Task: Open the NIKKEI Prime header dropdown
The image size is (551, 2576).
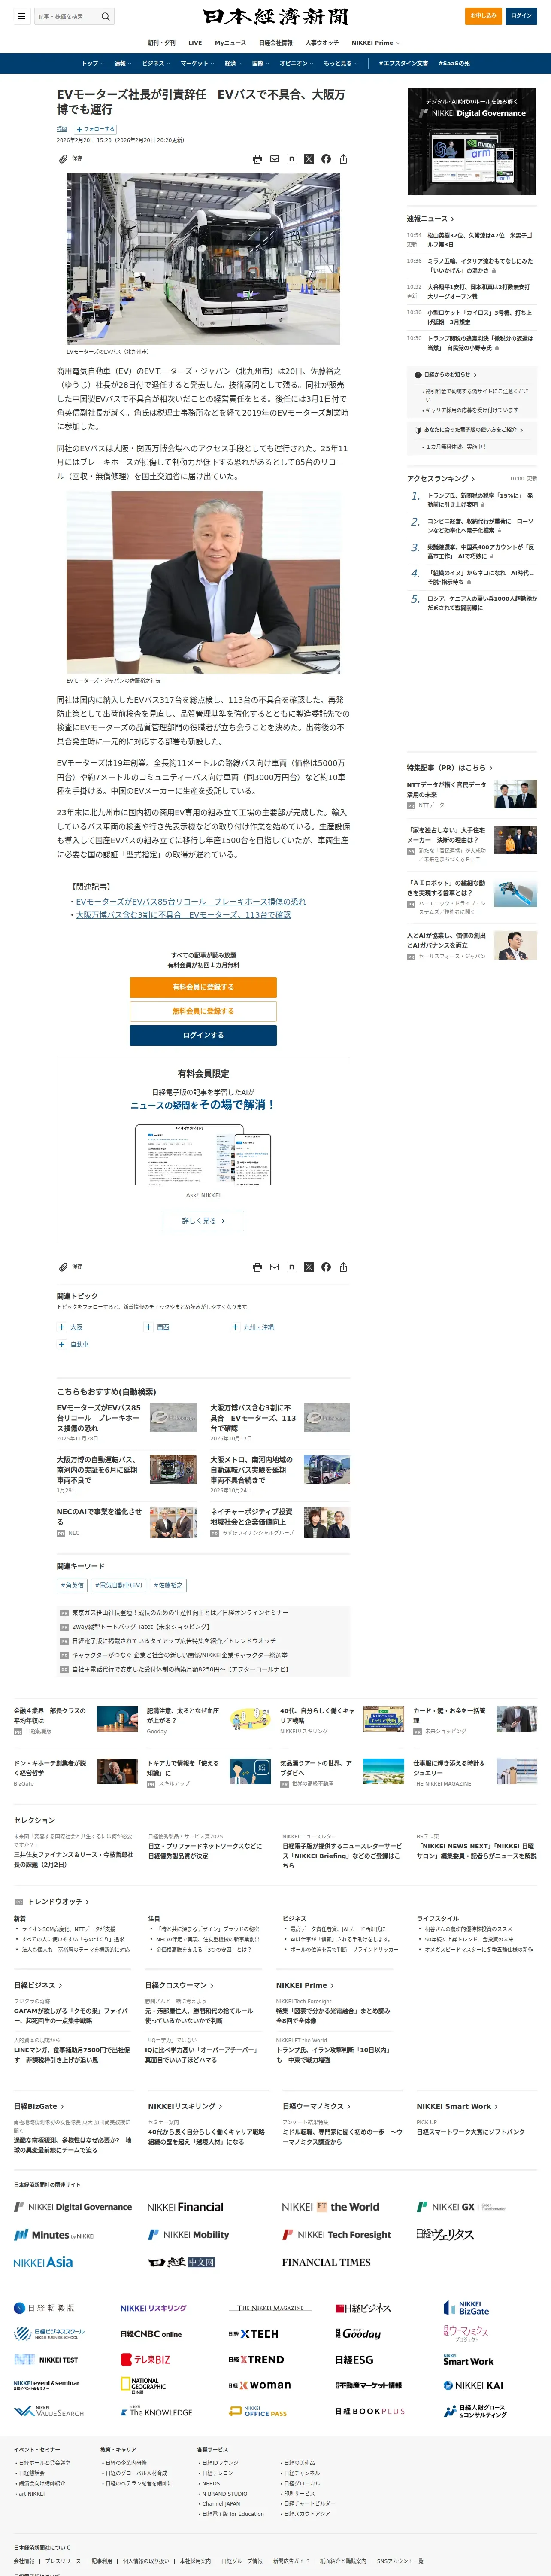Action: click(376, 43)
